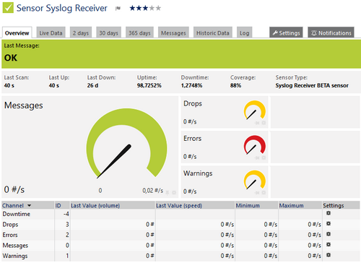Open Downtime channel settings gear
The image size is (361, 263).
coord(329,213)
